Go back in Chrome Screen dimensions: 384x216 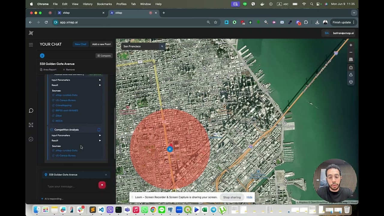point(30,22)
